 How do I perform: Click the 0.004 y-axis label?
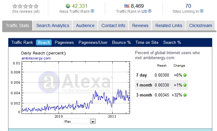pyautogui.click(x=15, y=93)
